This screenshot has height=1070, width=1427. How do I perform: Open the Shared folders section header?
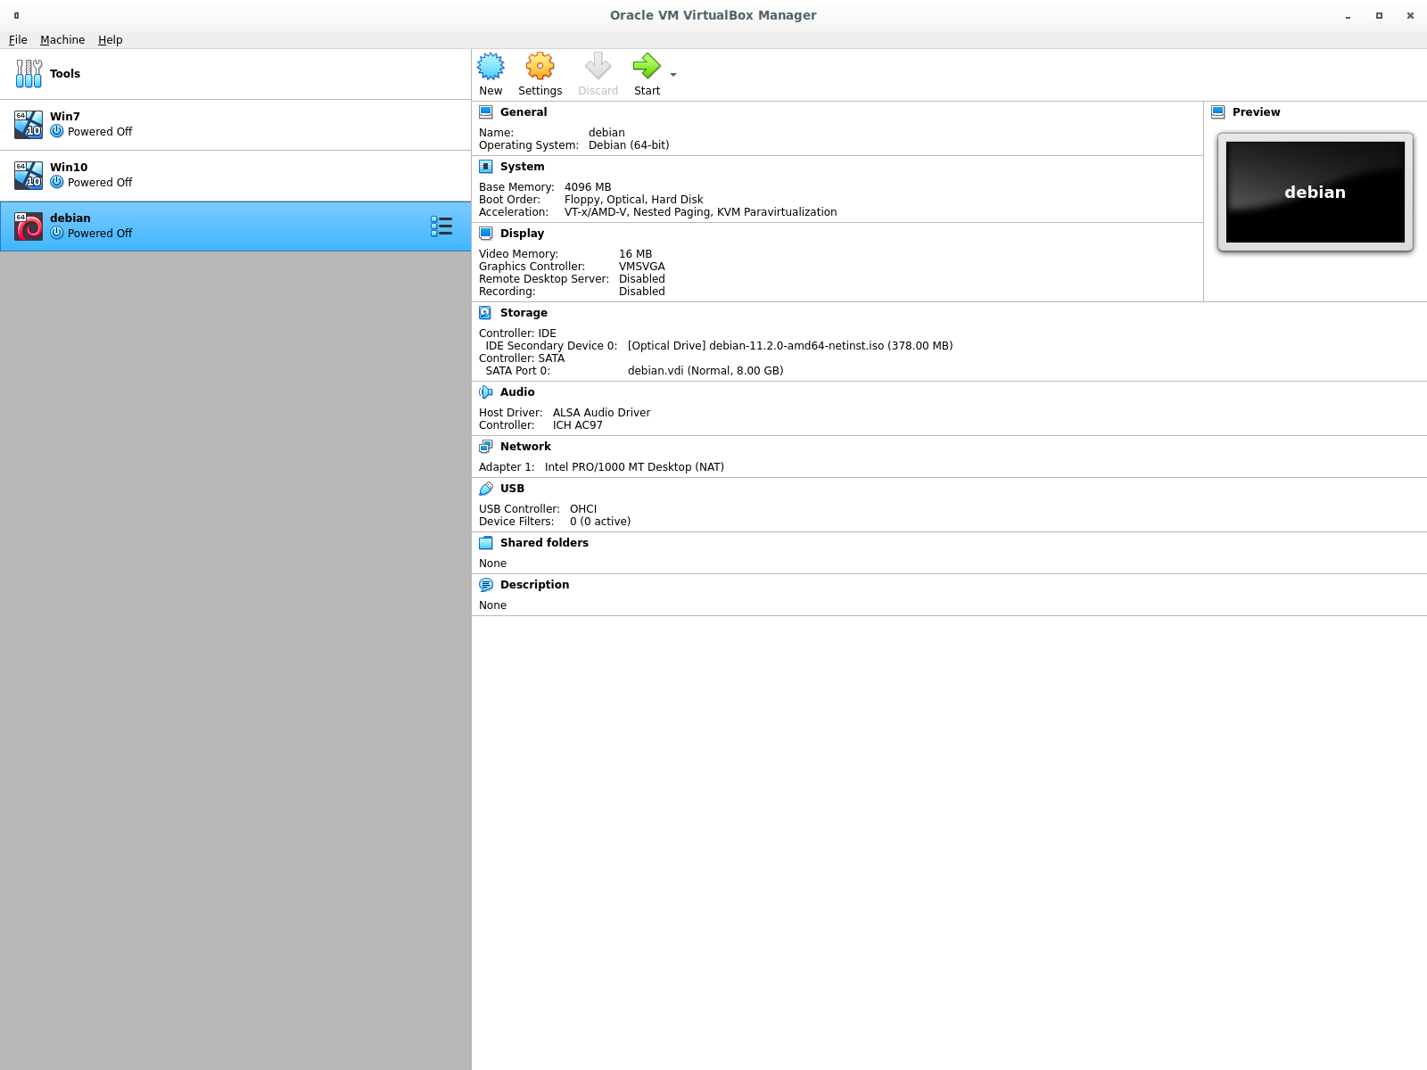point(544,543)
